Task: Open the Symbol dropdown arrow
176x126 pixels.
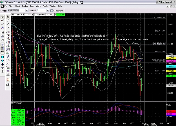Action: pos(26,10)
